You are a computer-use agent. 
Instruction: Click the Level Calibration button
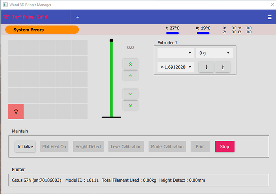(x=126, y=146)
